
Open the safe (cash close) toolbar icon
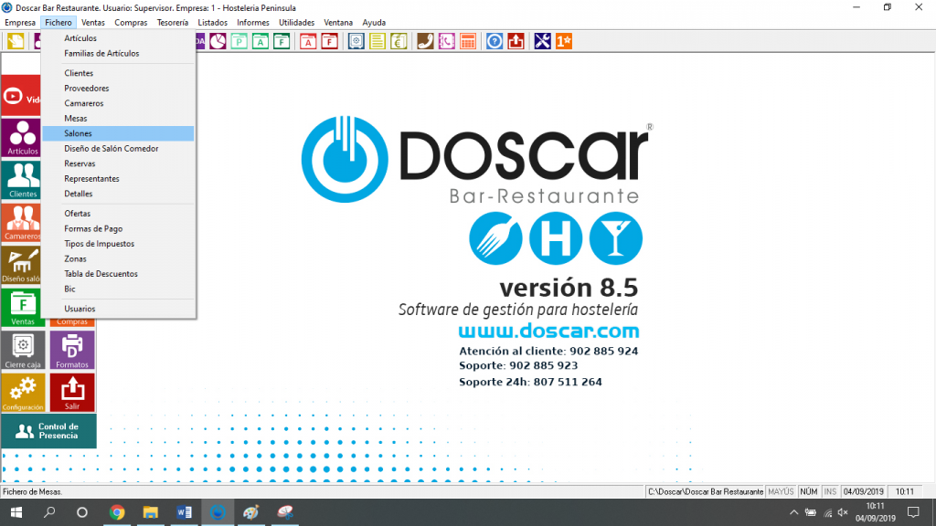(356, 41)
